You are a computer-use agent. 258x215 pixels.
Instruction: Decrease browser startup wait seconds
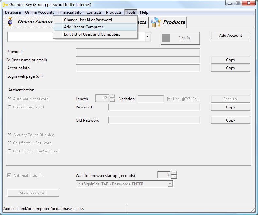point(174,177)
